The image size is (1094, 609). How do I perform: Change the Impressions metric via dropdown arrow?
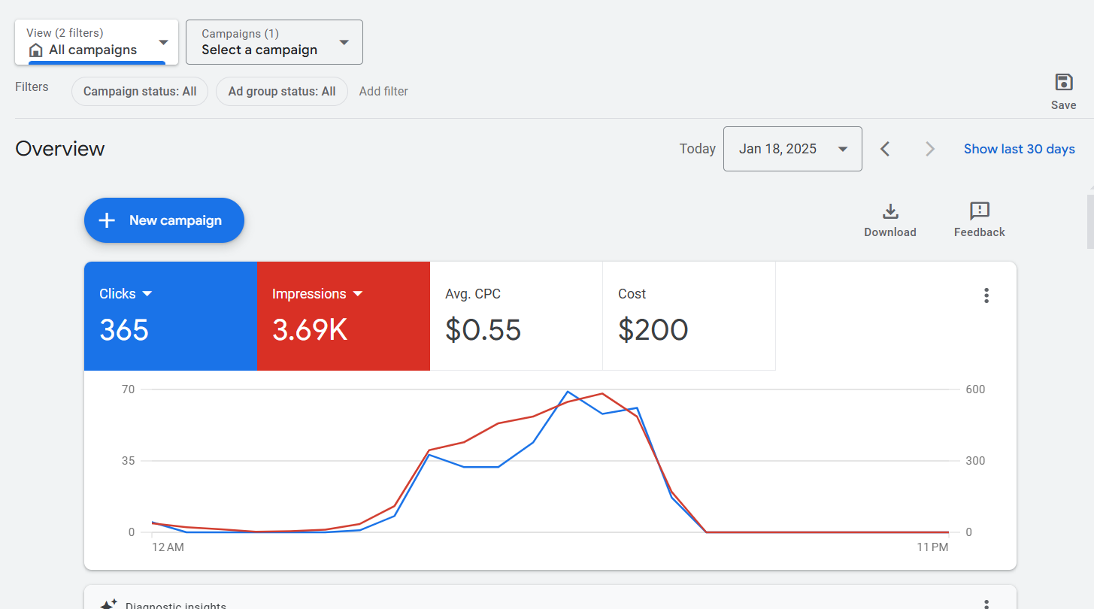(358, 294)
